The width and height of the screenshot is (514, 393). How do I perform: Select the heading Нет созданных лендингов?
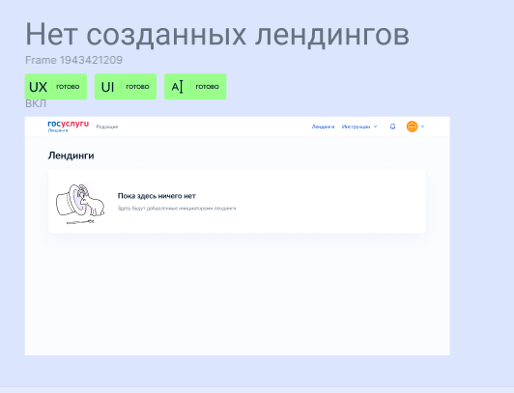217,35
